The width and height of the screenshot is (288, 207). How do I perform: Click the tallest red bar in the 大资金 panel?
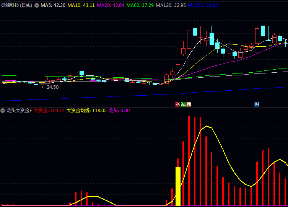tap(189, 161)
